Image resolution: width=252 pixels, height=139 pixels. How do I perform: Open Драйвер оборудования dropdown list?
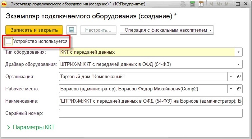click(238, 64)
